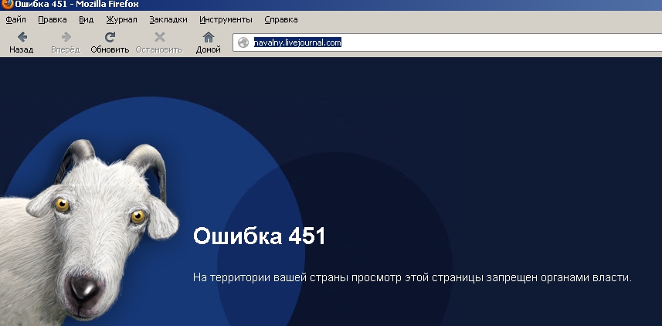Image resolution: width=662 pixels, height=326 pixels.
Task: Click the error message about запрещен органами власти
Action: tap(412, 278)
